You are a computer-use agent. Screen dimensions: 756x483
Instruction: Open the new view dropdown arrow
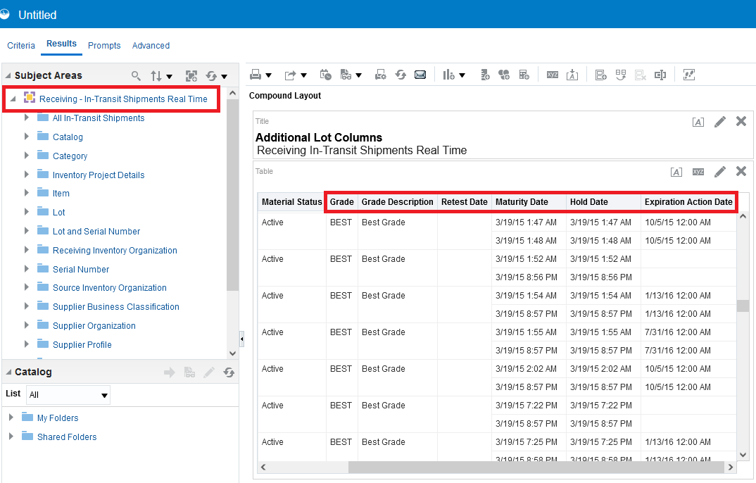click(x=462, y=75)
